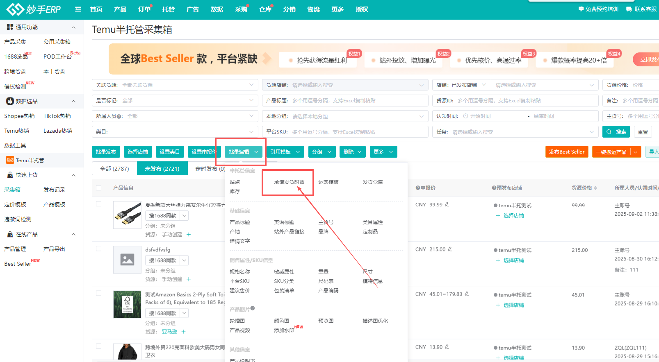Check the 测试Amazon Basics row checkbox

click(x=98, y=293)
